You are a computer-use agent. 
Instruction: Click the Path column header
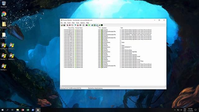click(122, 28)
